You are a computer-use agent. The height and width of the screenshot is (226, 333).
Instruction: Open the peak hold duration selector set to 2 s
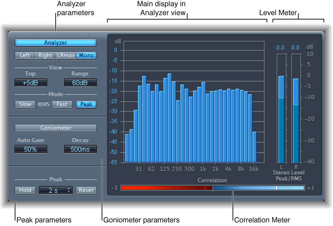[x=55, y=190]
